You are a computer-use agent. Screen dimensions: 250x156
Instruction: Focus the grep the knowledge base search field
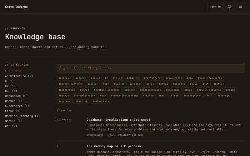151,68
